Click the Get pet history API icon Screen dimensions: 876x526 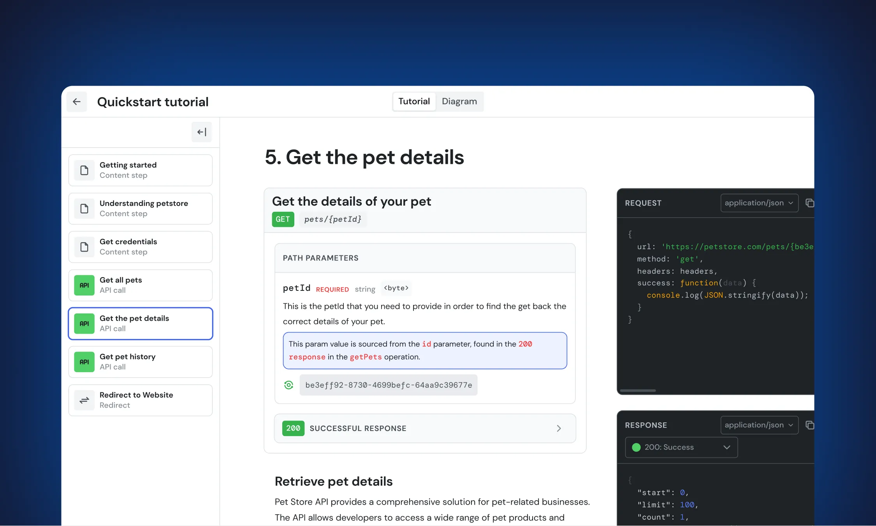coord(84,362)
